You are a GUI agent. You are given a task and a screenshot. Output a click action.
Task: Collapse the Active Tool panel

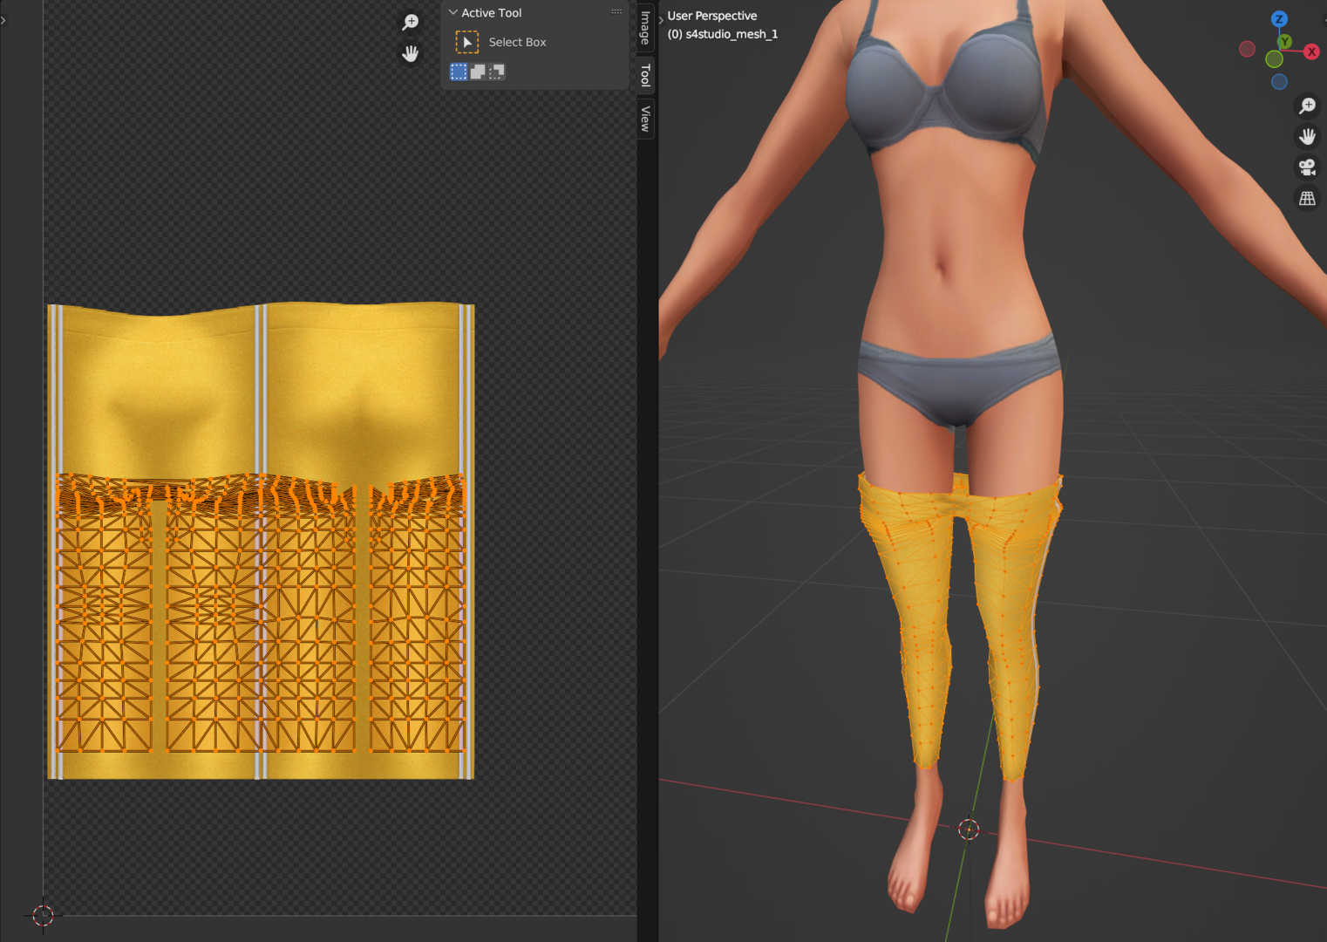(453, 12)
